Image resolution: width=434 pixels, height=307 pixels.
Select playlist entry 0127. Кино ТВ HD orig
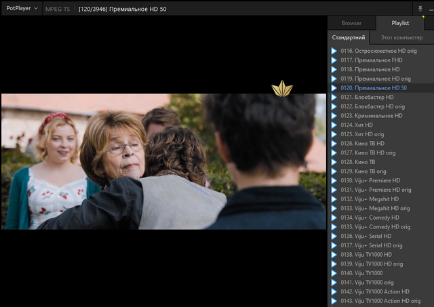(381, 153)
